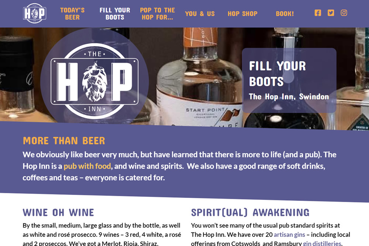Click the Spirit(ual) Awakening heading
Screen dimensions: 369x246
coord(250,212)
